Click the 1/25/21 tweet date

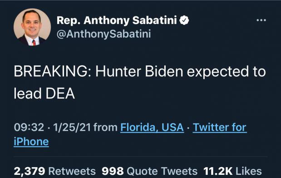72,128
